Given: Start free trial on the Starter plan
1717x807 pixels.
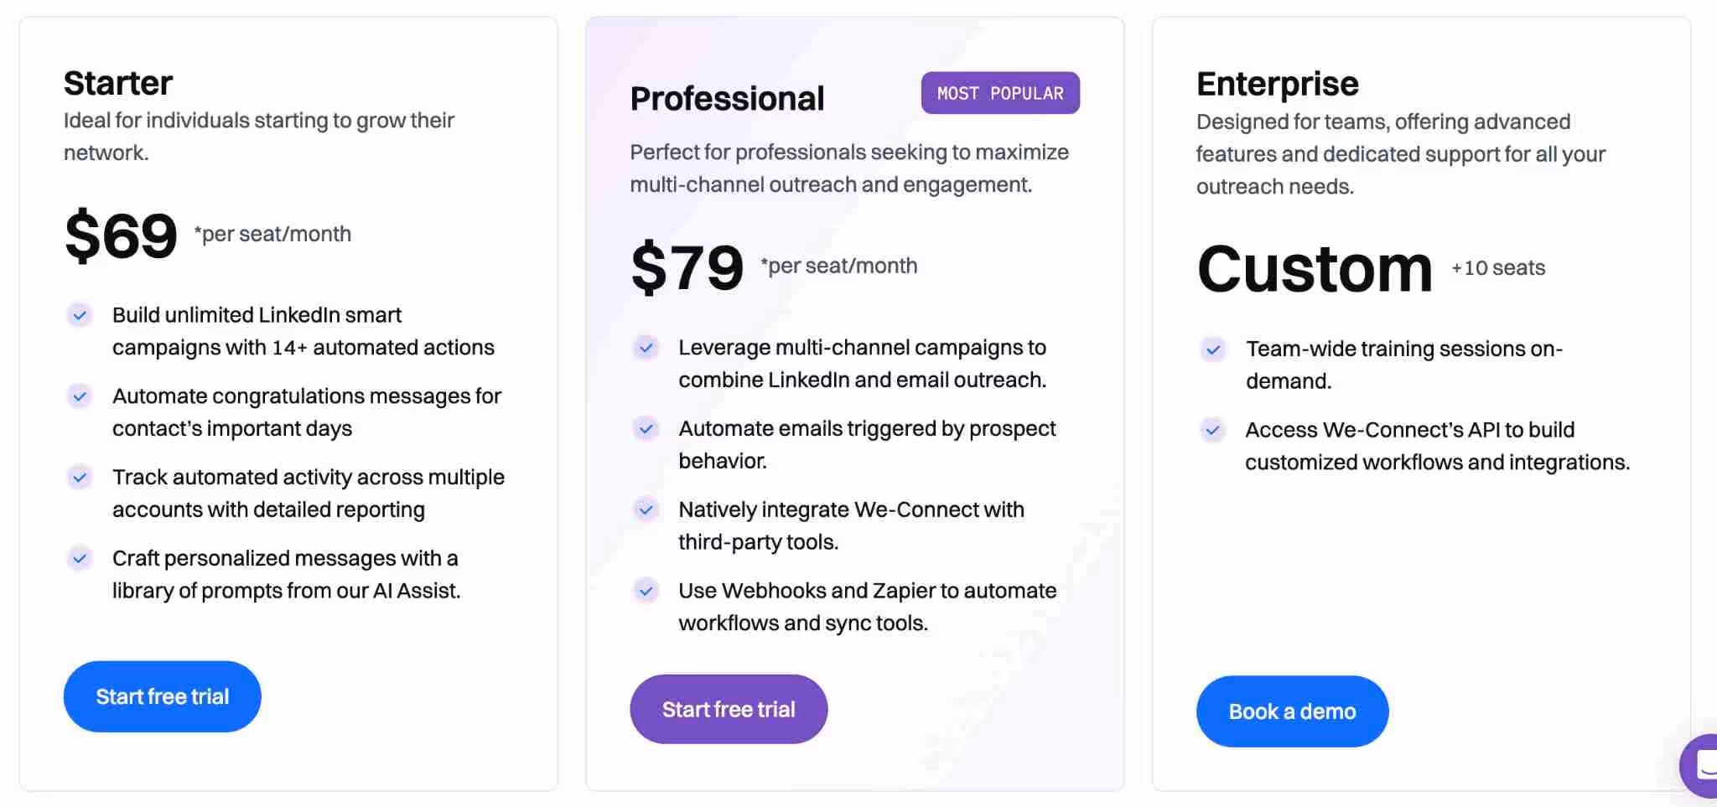Looking at the screenshot, I should tap(162, 696).
